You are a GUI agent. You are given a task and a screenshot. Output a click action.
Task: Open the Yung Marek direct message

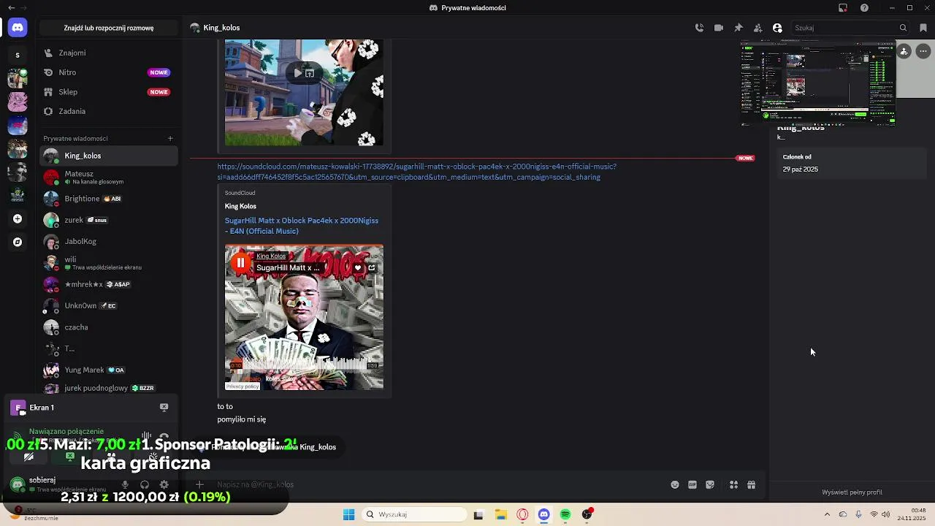point(109,370)
